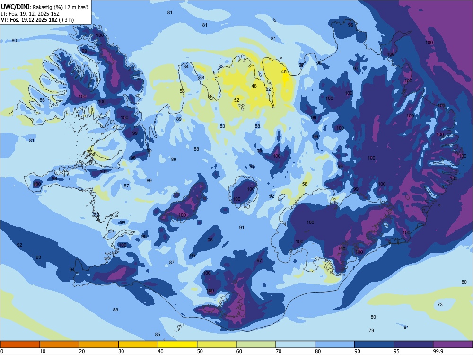Click the 80–90% medium blue legend swatch
Viewport: 473px width, 355px height.
(x=335, y=345)
